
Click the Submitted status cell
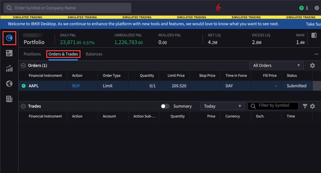297,86
